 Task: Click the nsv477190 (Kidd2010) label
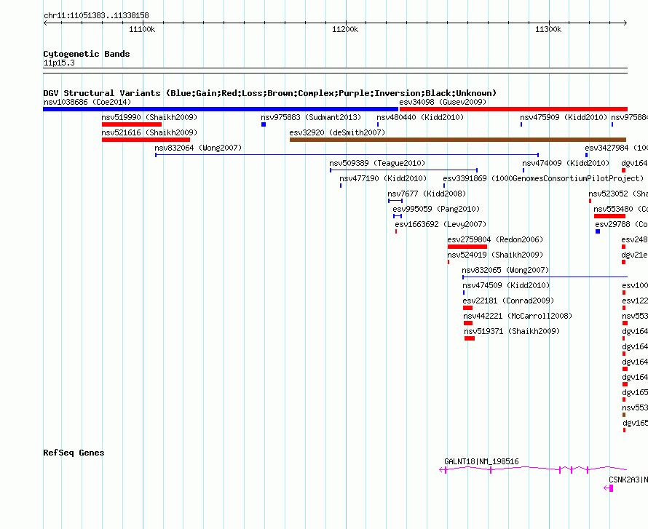[383, 178]
